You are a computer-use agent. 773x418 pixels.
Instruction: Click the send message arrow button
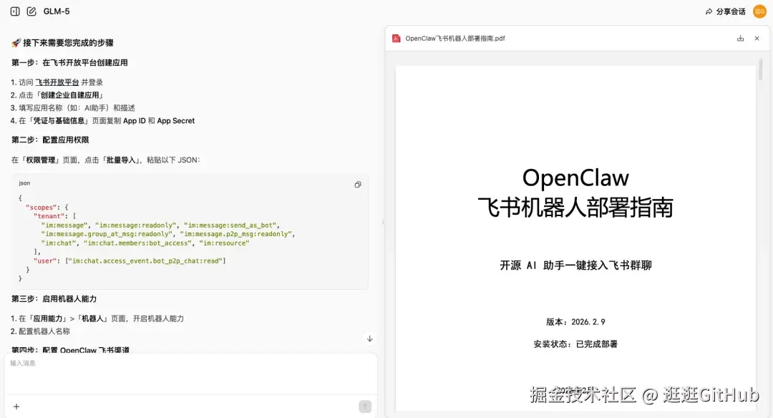tap(365, 407)
